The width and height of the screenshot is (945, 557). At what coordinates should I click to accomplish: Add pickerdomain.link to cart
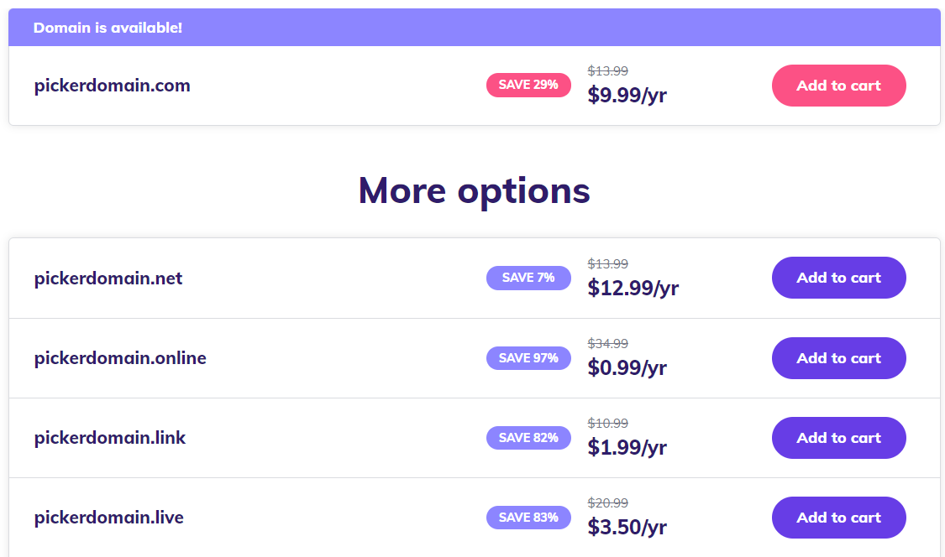point(838,438)
